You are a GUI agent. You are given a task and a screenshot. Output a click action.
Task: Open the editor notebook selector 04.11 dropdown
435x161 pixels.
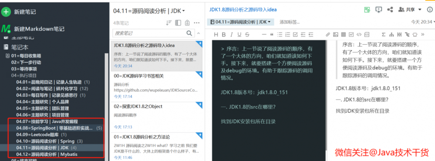(240, 22)
